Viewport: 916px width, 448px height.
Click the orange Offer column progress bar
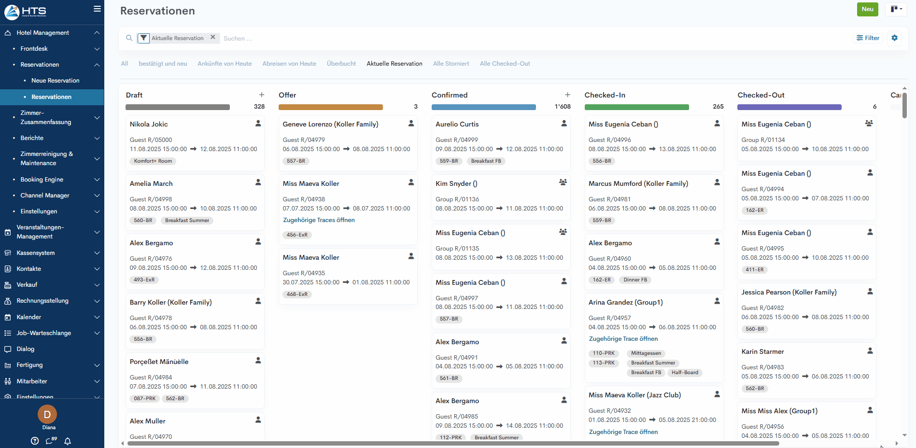pos(331,107)
